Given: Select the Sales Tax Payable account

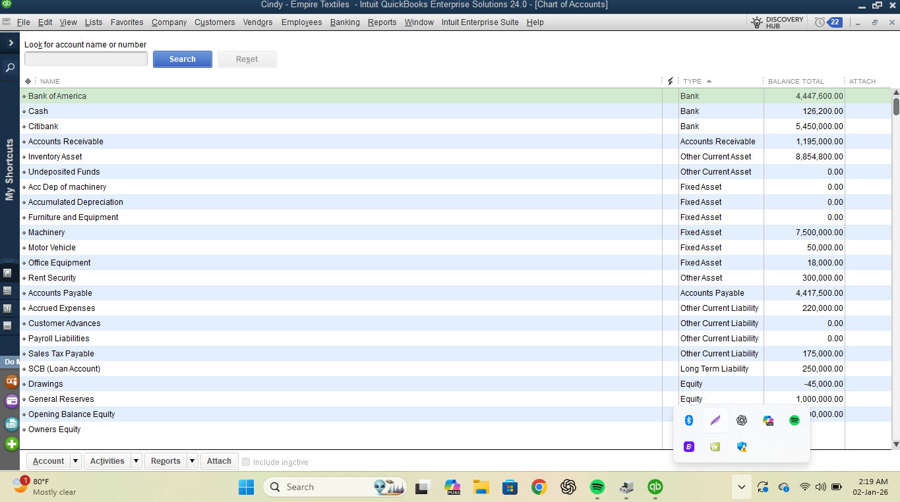Looking at the screenshot, I should pyautogui.click(x=61, y=354).
